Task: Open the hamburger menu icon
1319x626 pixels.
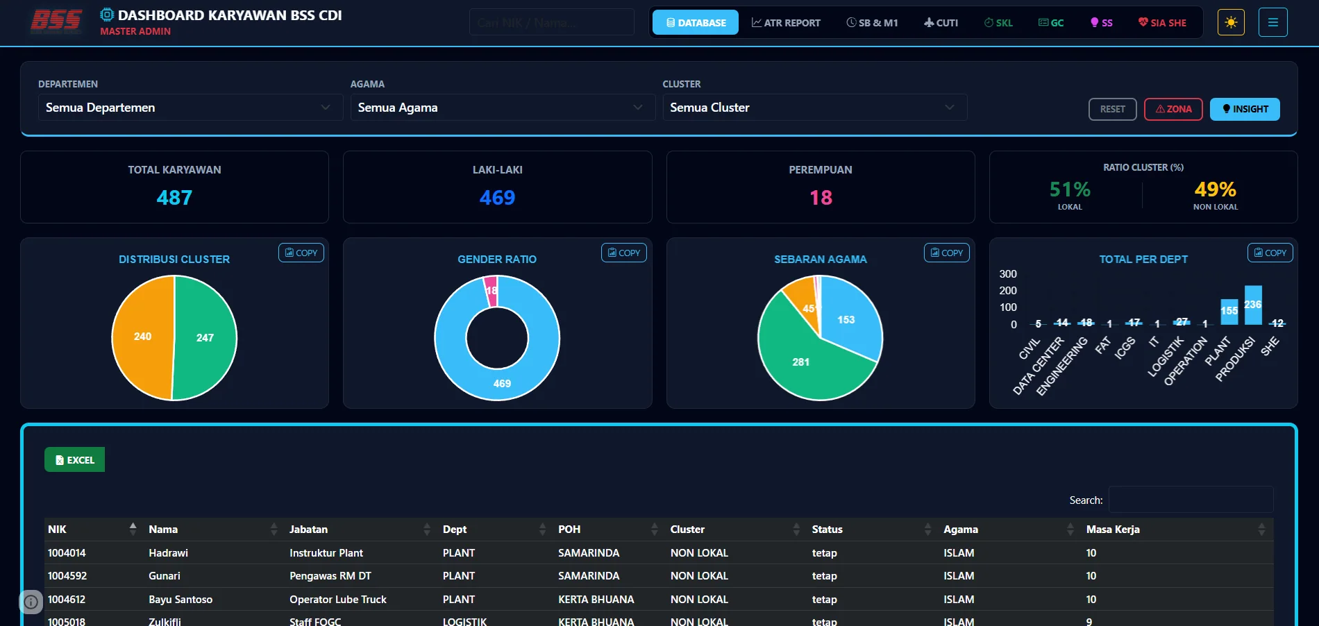Action: pos(1273,22)
